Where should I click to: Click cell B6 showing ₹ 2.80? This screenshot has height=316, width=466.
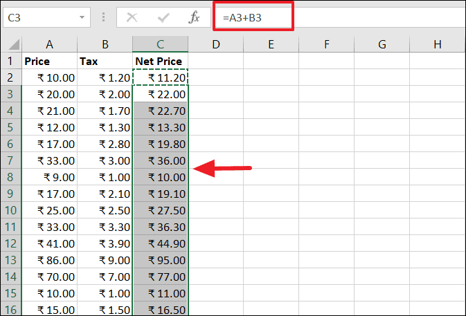[105, 144]
